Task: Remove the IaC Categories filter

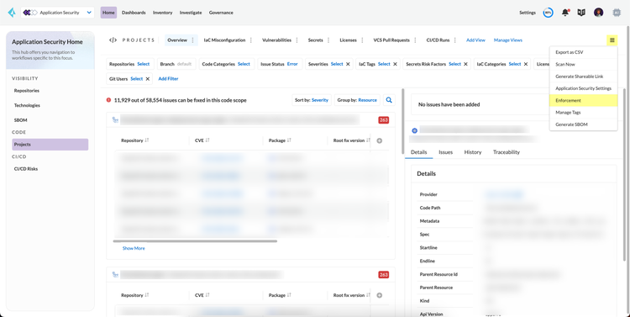Action: point(526,64)
